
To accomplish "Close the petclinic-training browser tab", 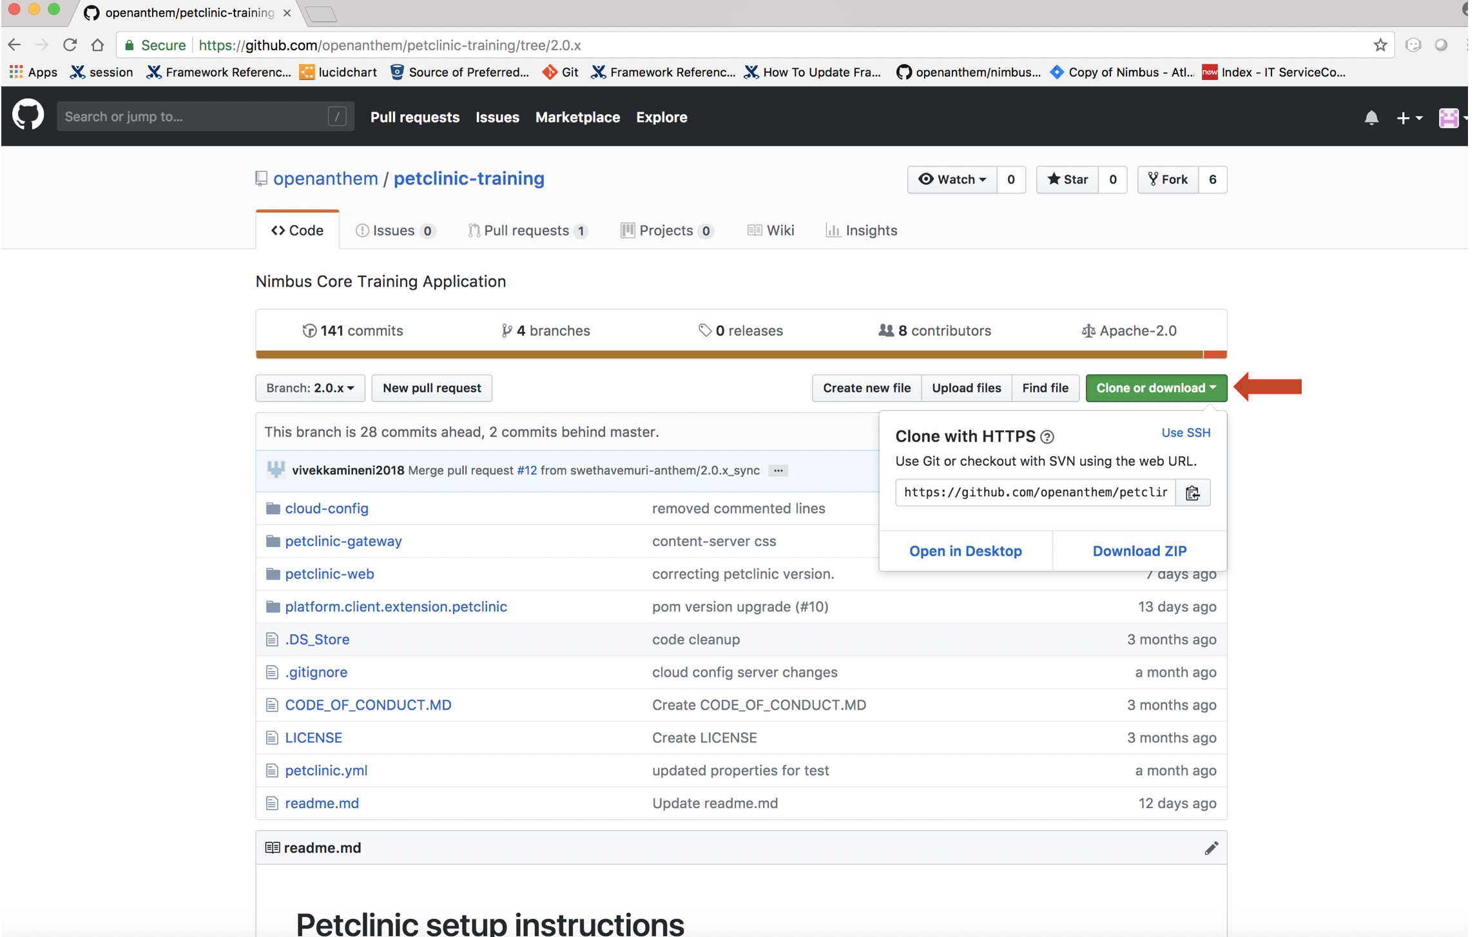I will (287, 13).
